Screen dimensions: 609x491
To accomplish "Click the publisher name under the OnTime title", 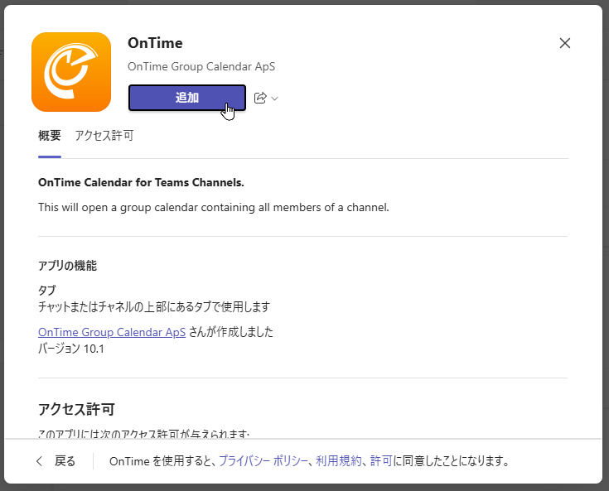I will [x=201, y=67].
